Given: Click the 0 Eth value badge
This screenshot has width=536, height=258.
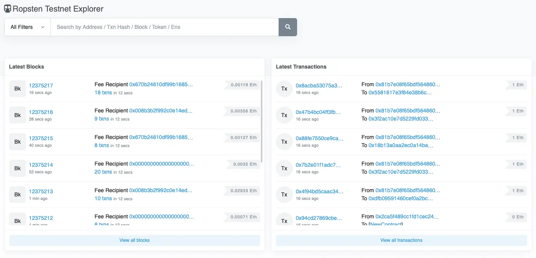Looking at the screenshot, I should pos(516,217).
